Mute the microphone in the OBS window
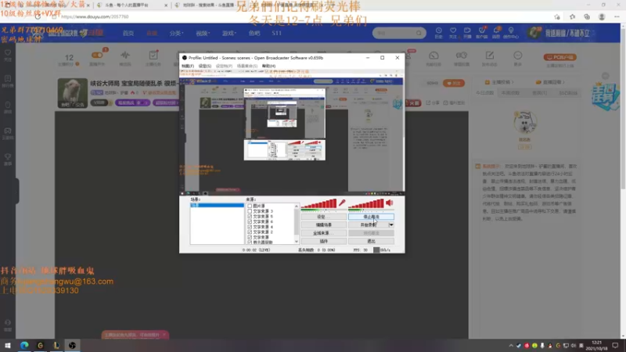The height and width of the screenshot is (352, 626). [x=342, y=203]
